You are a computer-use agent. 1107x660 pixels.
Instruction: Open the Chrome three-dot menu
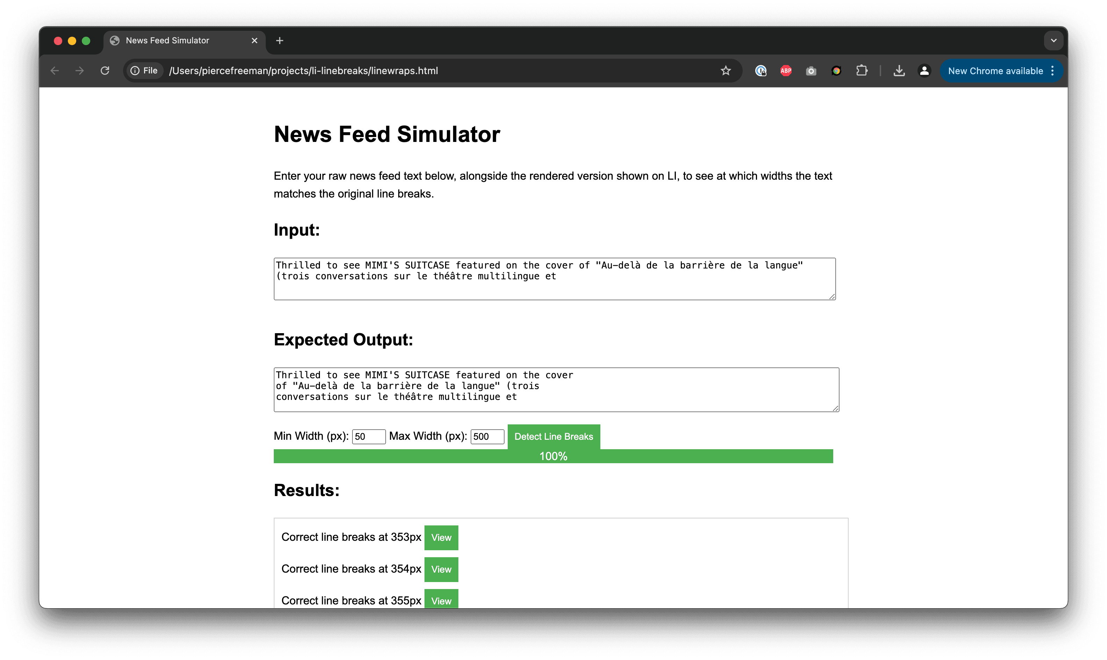coord(1052,71)
